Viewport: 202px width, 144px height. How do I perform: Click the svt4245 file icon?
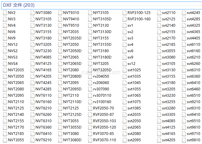pyautogui.click(x=184, y=13)
